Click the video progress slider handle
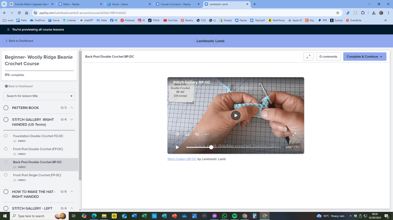This screenshot has height=220, width=393. pos(211,147)
